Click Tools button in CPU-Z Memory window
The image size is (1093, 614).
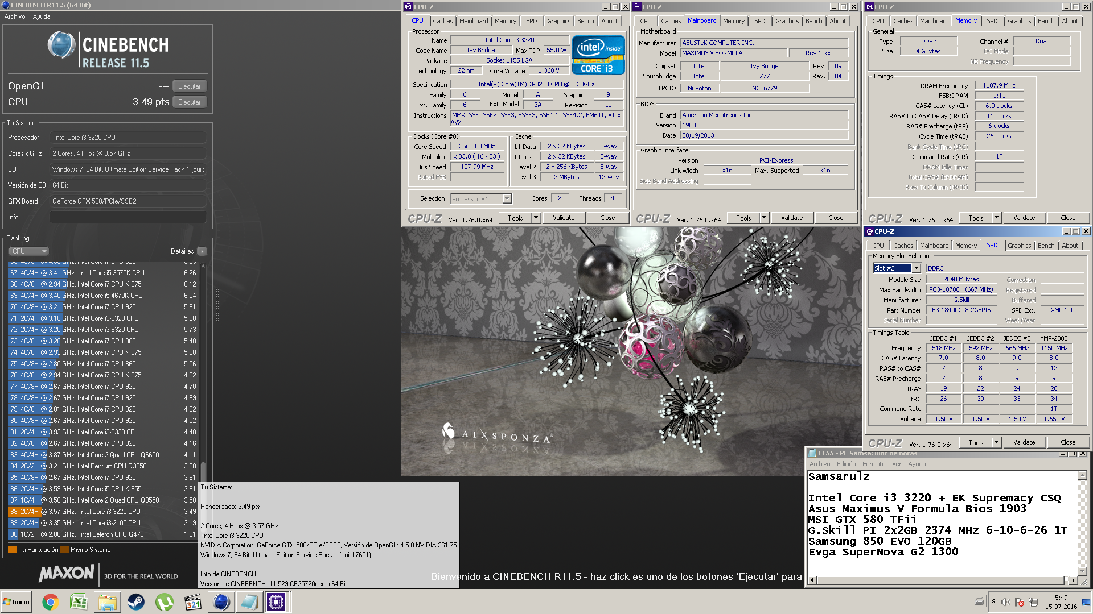coord(976,218)
